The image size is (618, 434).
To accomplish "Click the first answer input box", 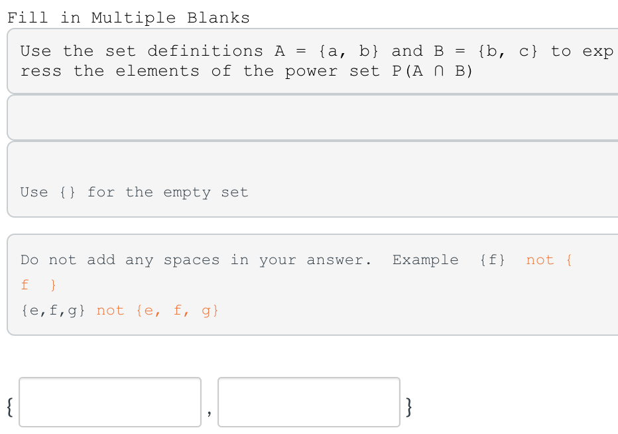I will [110, 401].
